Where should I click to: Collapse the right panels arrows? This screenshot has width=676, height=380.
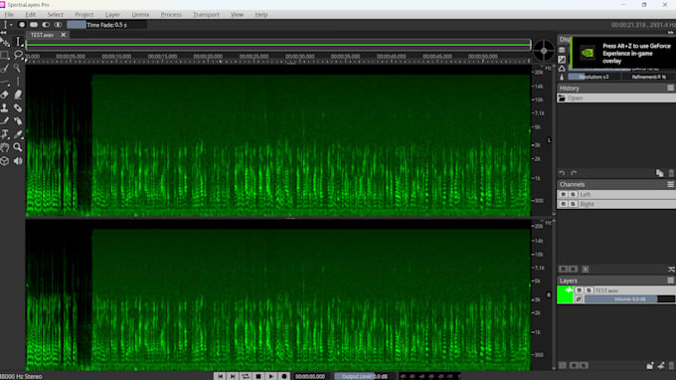671,33
